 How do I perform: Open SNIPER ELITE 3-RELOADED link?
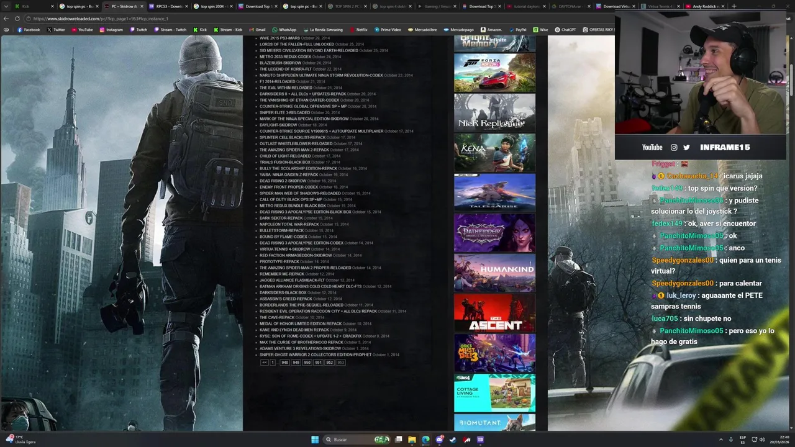(284, 112)
